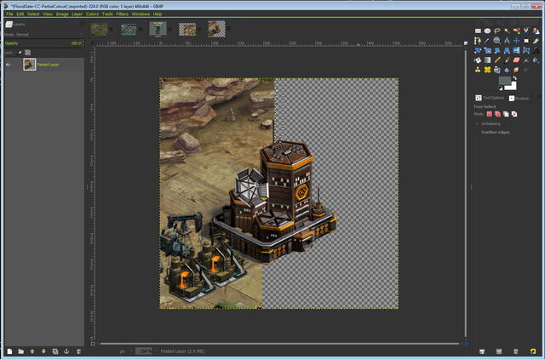Toggle lock alpha channel checkerboard icon
The image size is (545, 359).
point(27,53)
